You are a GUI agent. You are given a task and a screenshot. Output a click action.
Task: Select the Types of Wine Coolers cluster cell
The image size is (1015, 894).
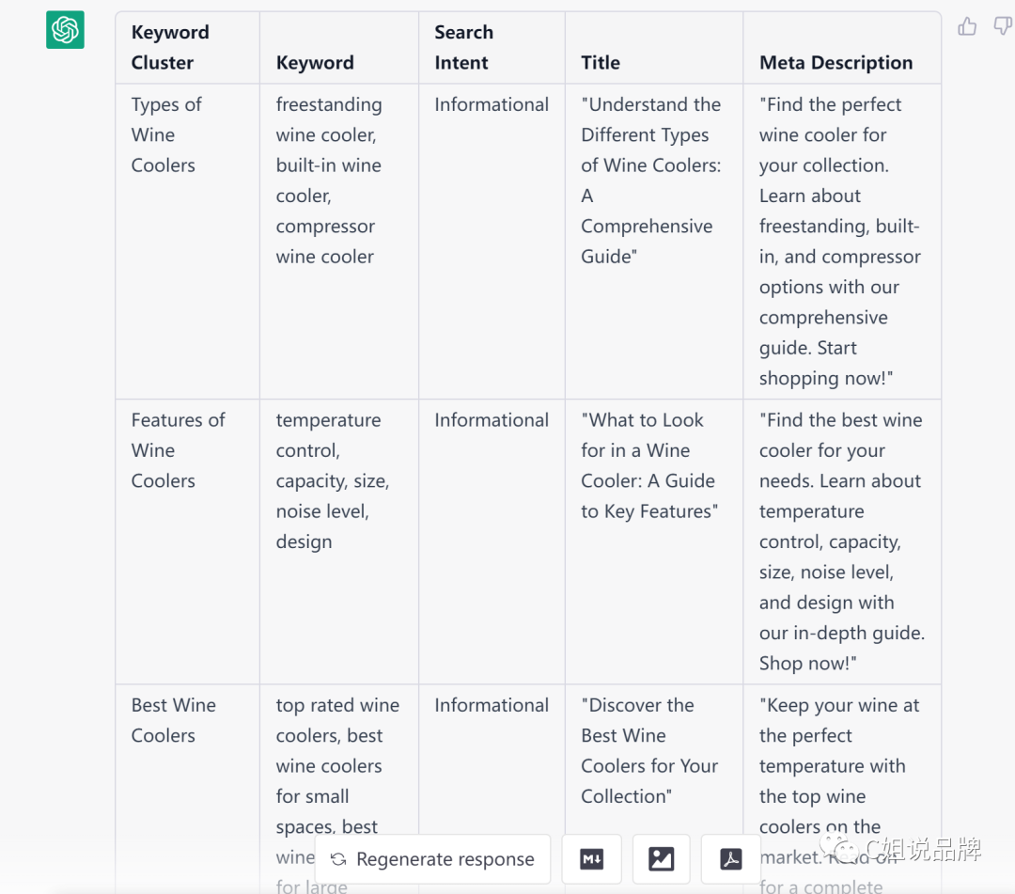[166, 134]
